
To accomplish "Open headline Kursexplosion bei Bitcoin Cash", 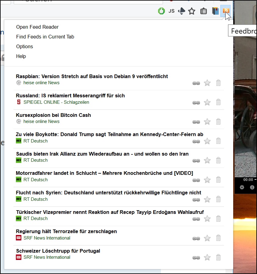I will pyautogui.click(x=53, y=115).
